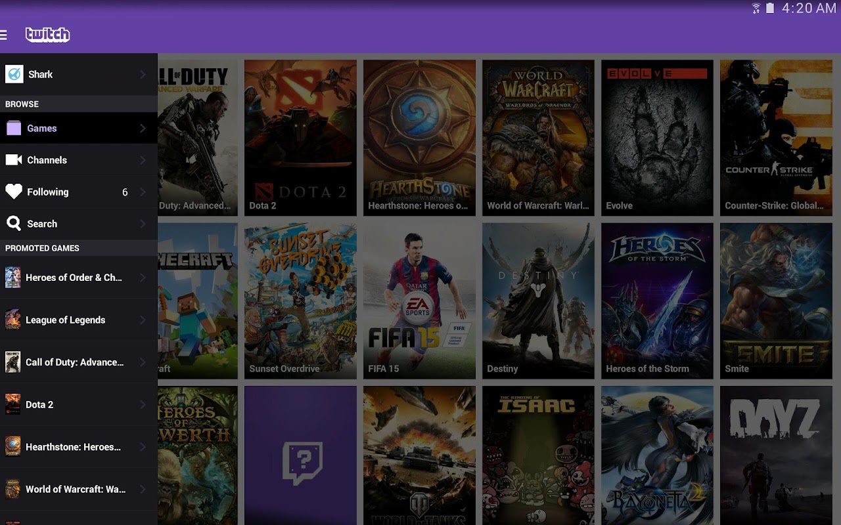Tap Heroes of Order & Chaos icon
This screenshot has height=525, width=841.
coord(12,278)
